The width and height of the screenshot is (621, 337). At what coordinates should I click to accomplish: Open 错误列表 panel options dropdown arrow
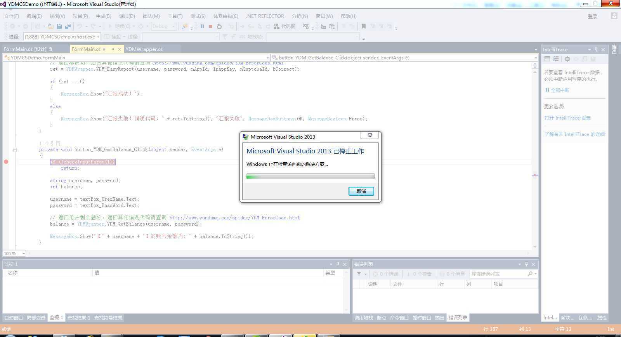coord(519,264)
